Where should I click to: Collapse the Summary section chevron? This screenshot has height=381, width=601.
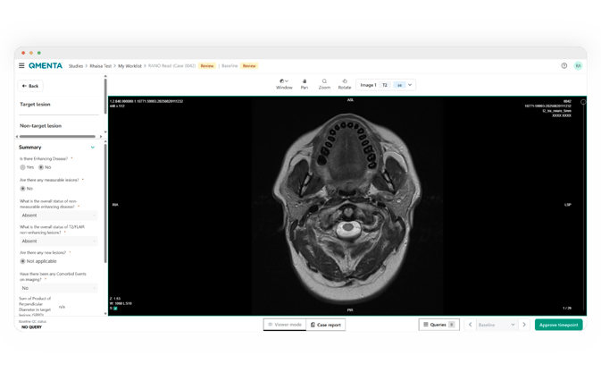click(x=93, y=148)
